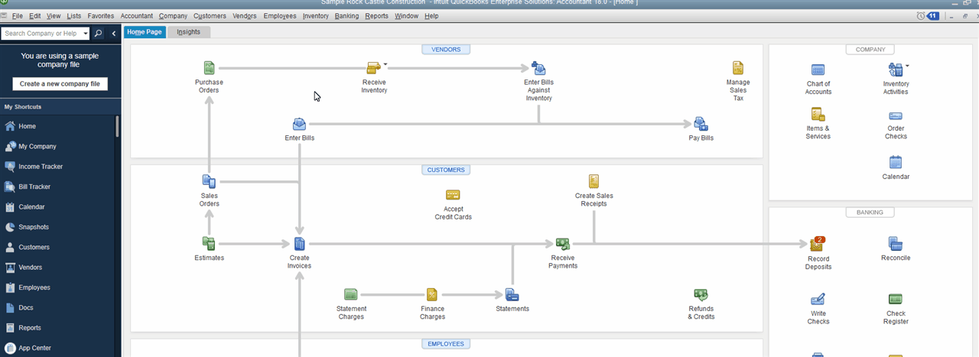This screenshot has height=357, width=979.
Task: Click the Enter Bills icon
Action: coord(300,124)
